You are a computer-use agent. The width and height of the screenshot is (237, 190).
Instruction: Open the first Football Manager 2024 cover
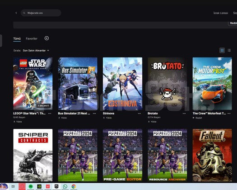tap(78, 155)
